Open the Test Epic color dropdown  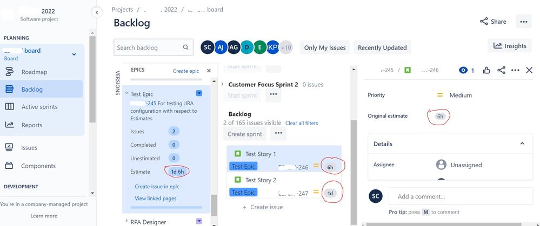(x=199, y=93)
